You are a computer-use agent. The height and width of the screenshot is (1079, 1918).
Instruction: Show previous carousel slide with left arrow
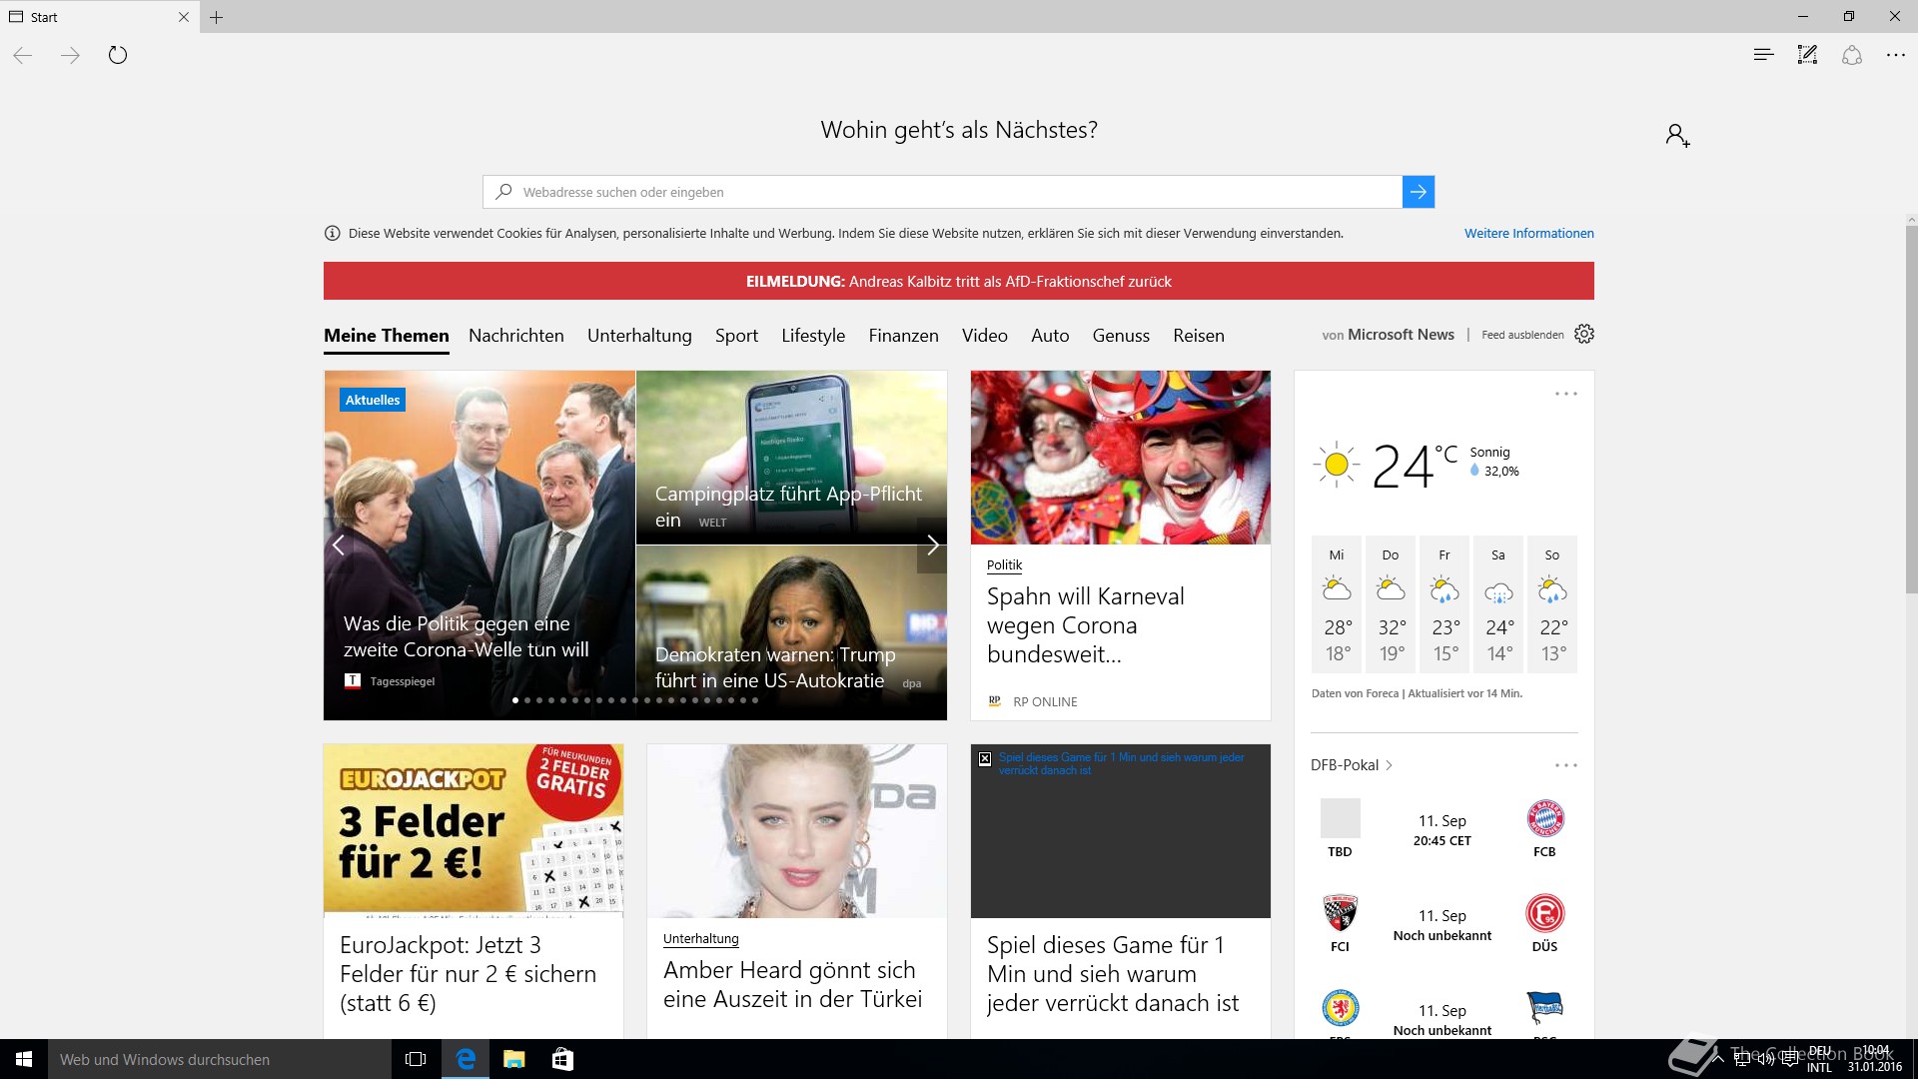click(x=339, y=545)
